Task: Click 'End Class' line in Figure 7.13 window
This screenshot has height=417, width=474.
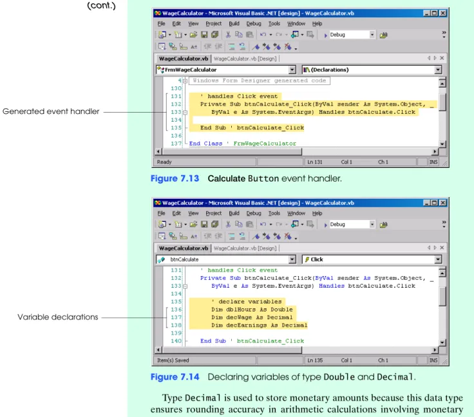Action: (242, 144)
